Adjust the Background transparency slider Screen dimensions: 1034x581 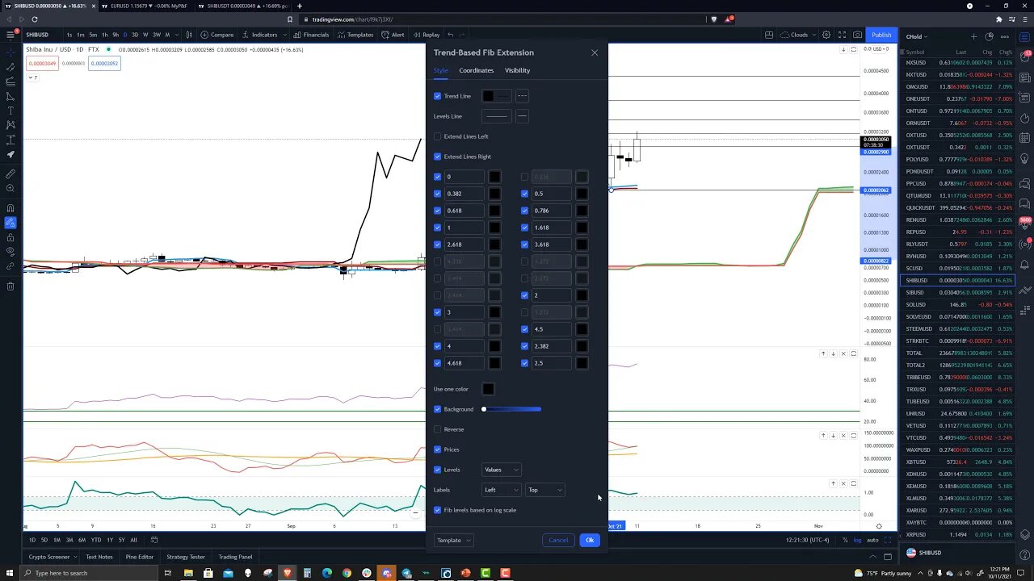click(512, 409)
